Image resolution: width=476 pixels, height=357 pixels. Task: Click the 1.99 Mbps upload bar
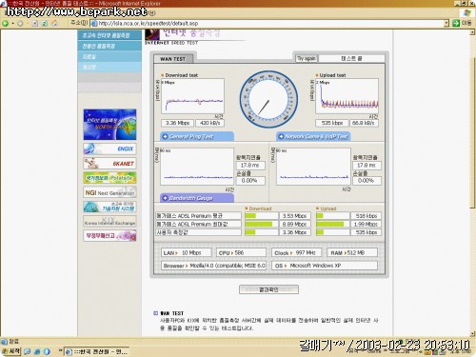(x=332, y=224)
